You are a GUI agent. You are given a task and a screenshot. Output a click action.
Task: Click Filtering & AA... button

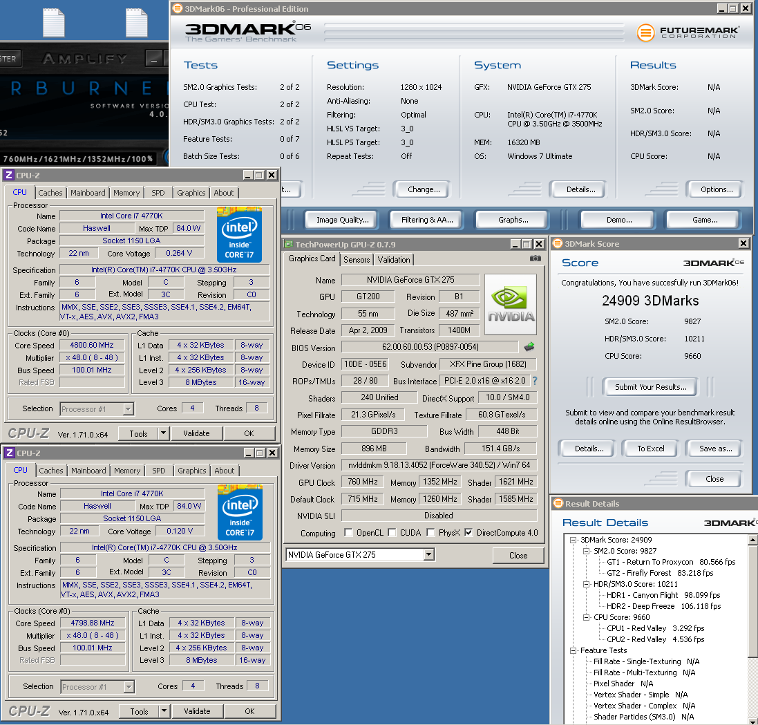tap(427, 220)
